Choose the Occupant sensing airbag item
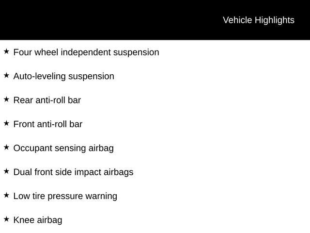Viewport: 310px width, 233px height. tap(63, 149)
